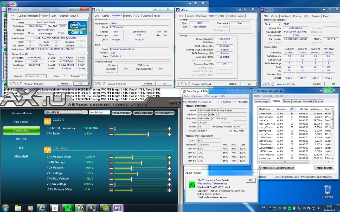
Task: Decrease PCH Voltage with minus button
Action: point(111,168)
